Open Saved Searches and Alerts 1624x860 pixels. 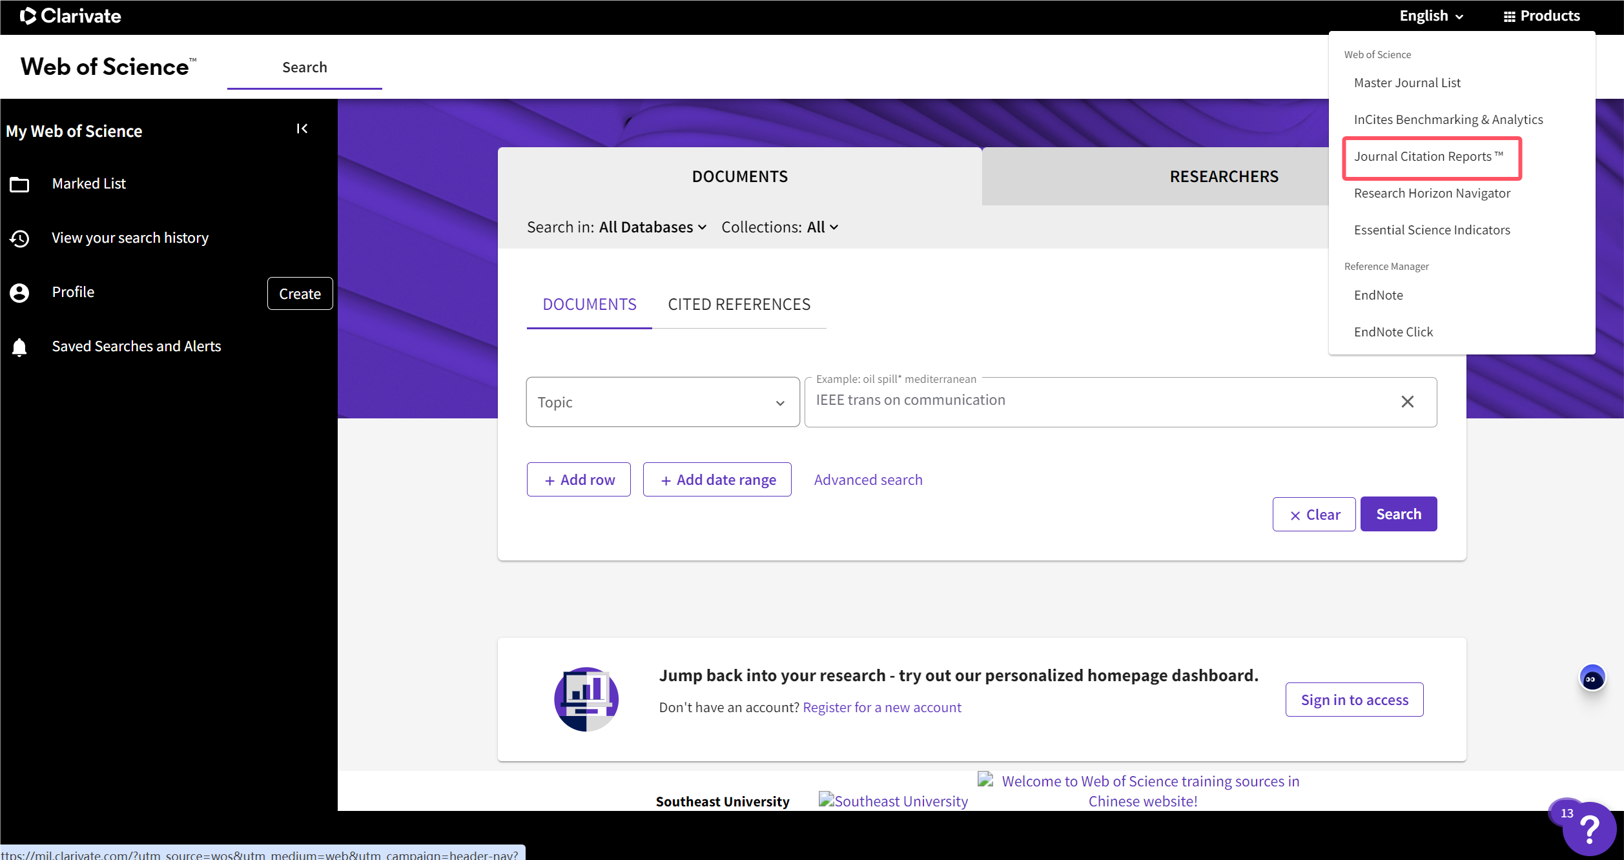point(136,346)
